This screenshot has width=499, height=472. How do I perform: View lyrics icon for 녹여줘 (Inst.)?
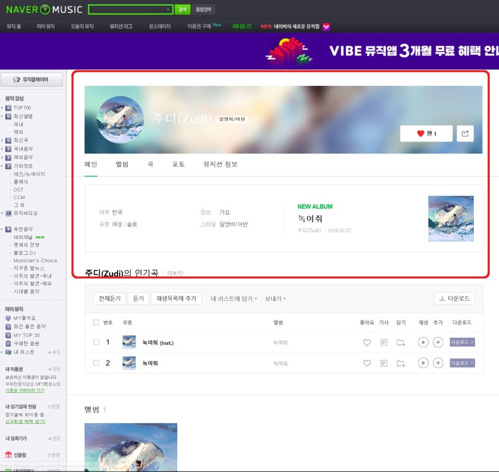pyautogui.click(x=384, y=343)
